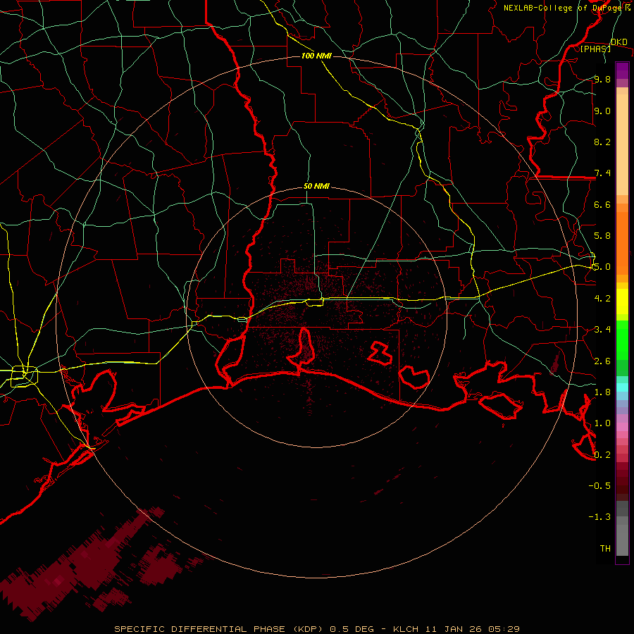Click the DKD product label
The height and width of the screenshot is (634, 634).
click(619, 42)
